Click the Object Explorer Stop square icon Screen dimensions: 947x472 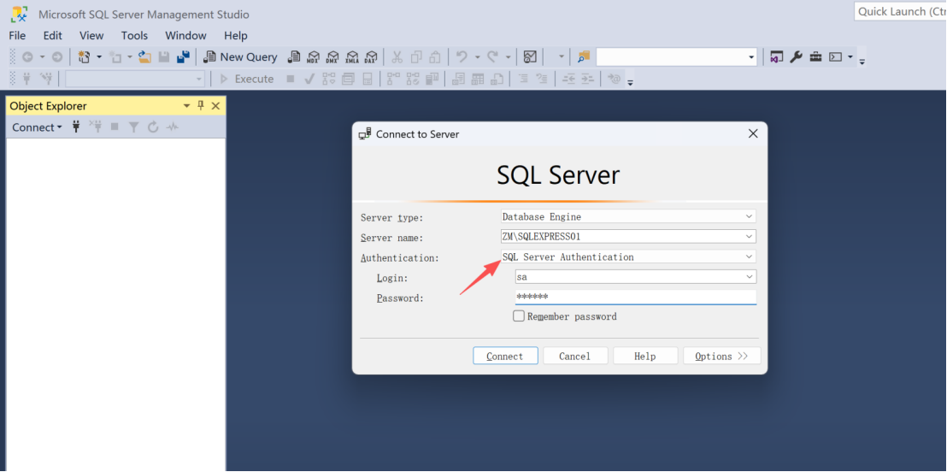coord(115,127)
